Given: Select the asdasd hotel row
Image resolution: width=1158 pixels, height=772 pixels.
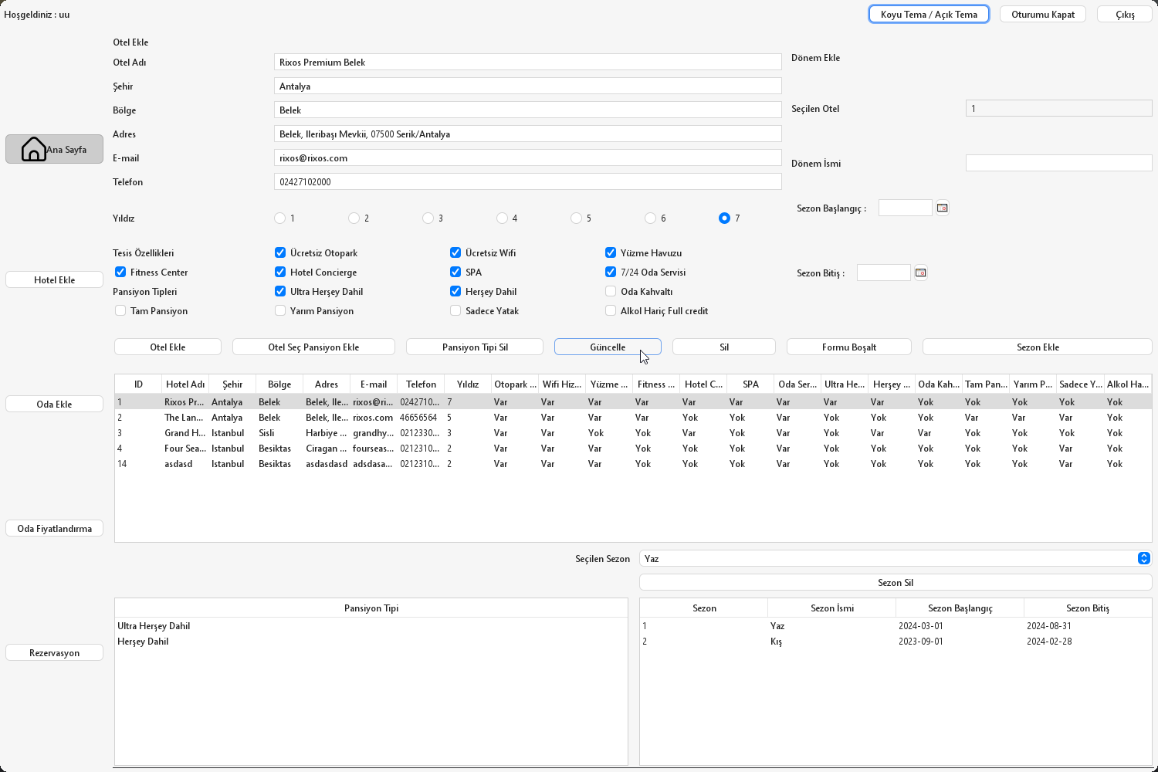Looking at the screenshot, I should [633, 463].
